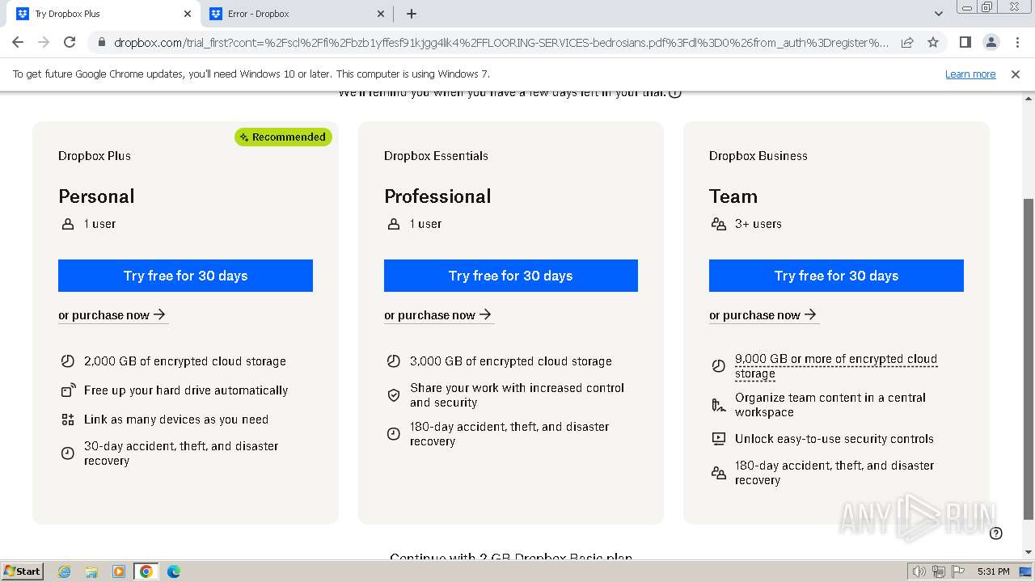Screen dimensions: 1035x582
Task: Open the browser side panel icon
Action: click(965, 42)
